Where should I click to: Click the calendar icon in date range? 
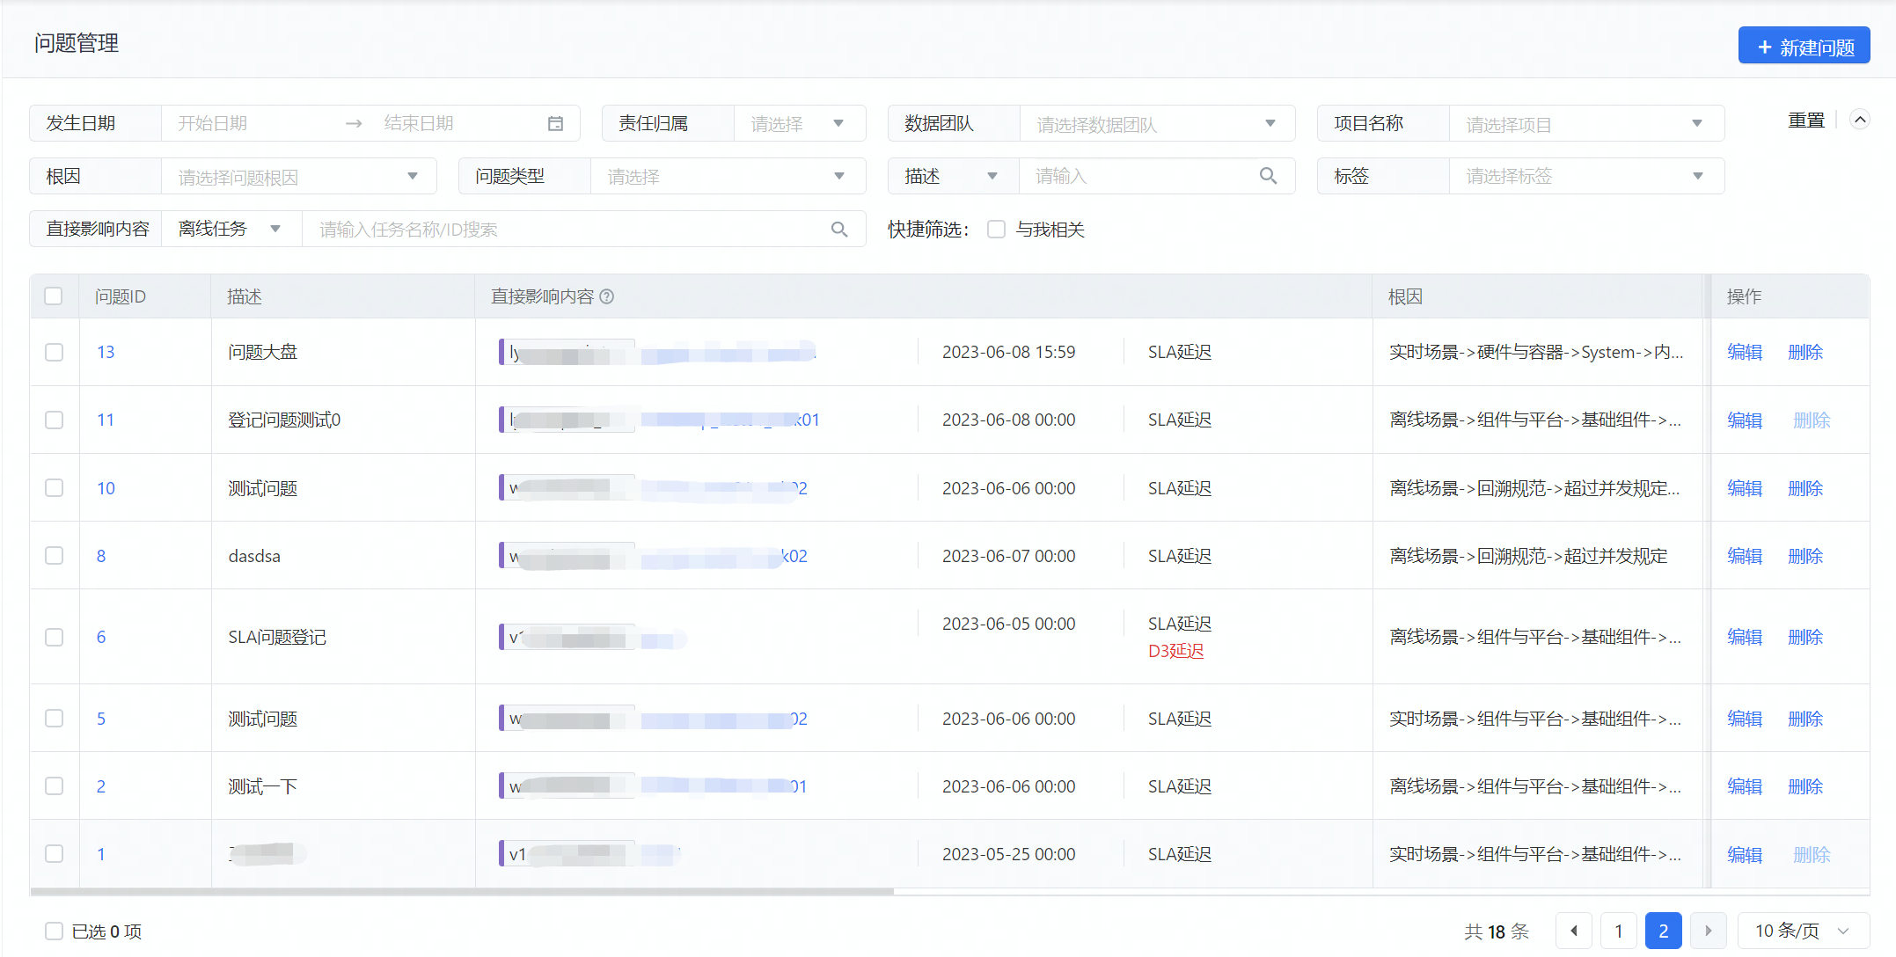[x=555, y=124]
